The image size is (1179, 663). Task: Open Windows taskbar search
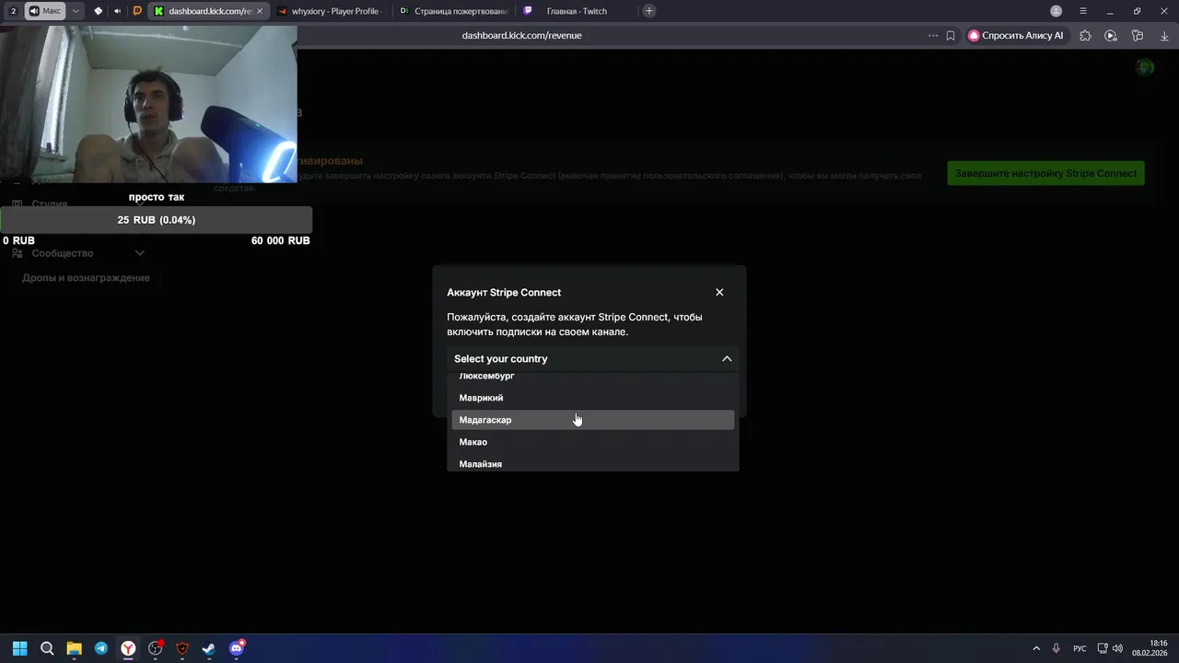point(47,648)
